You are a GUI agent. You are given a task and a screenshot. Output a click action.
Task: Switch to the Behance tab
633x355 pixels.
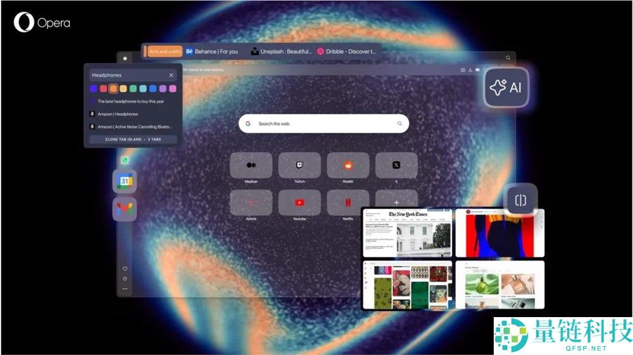point(212,51)
